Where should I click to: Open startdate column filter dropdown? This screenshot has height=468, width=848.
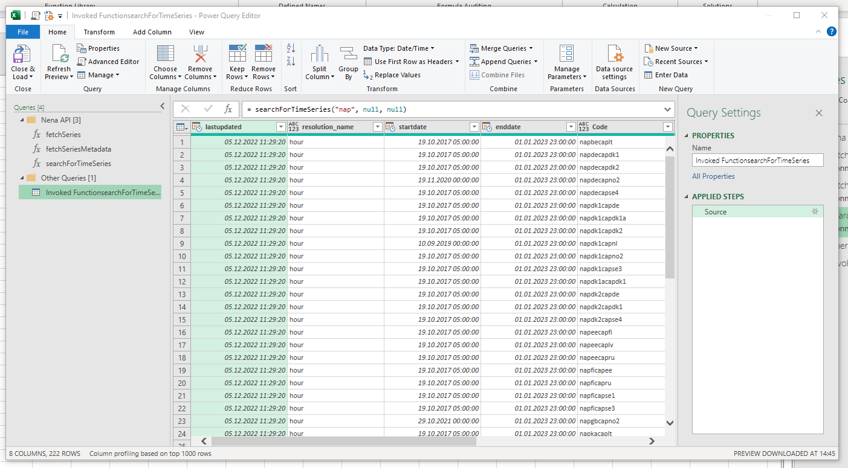474,127
